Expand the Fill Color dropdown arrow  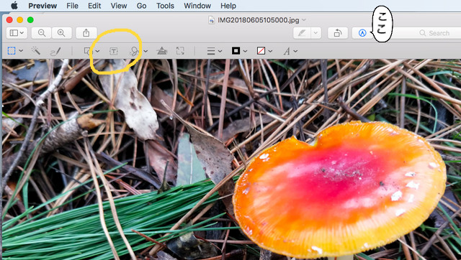(271, 51)
